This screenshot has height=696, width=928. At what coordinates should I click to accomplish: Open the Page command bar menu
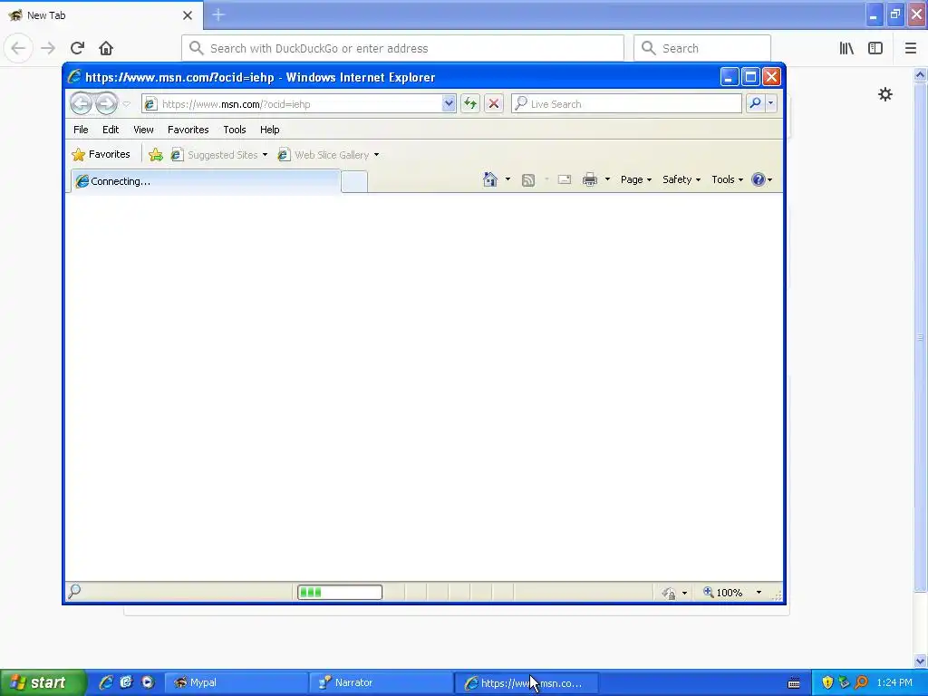635,179
